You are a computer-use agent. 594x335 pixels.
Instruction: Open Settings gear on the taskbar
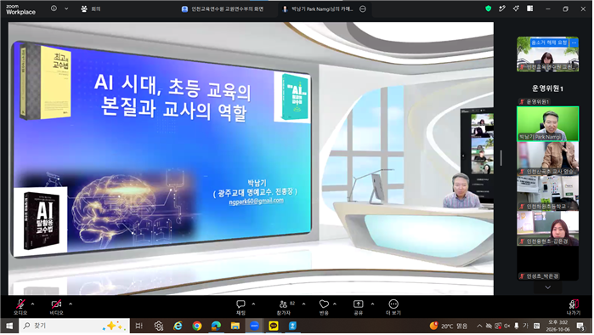(159, 326)
